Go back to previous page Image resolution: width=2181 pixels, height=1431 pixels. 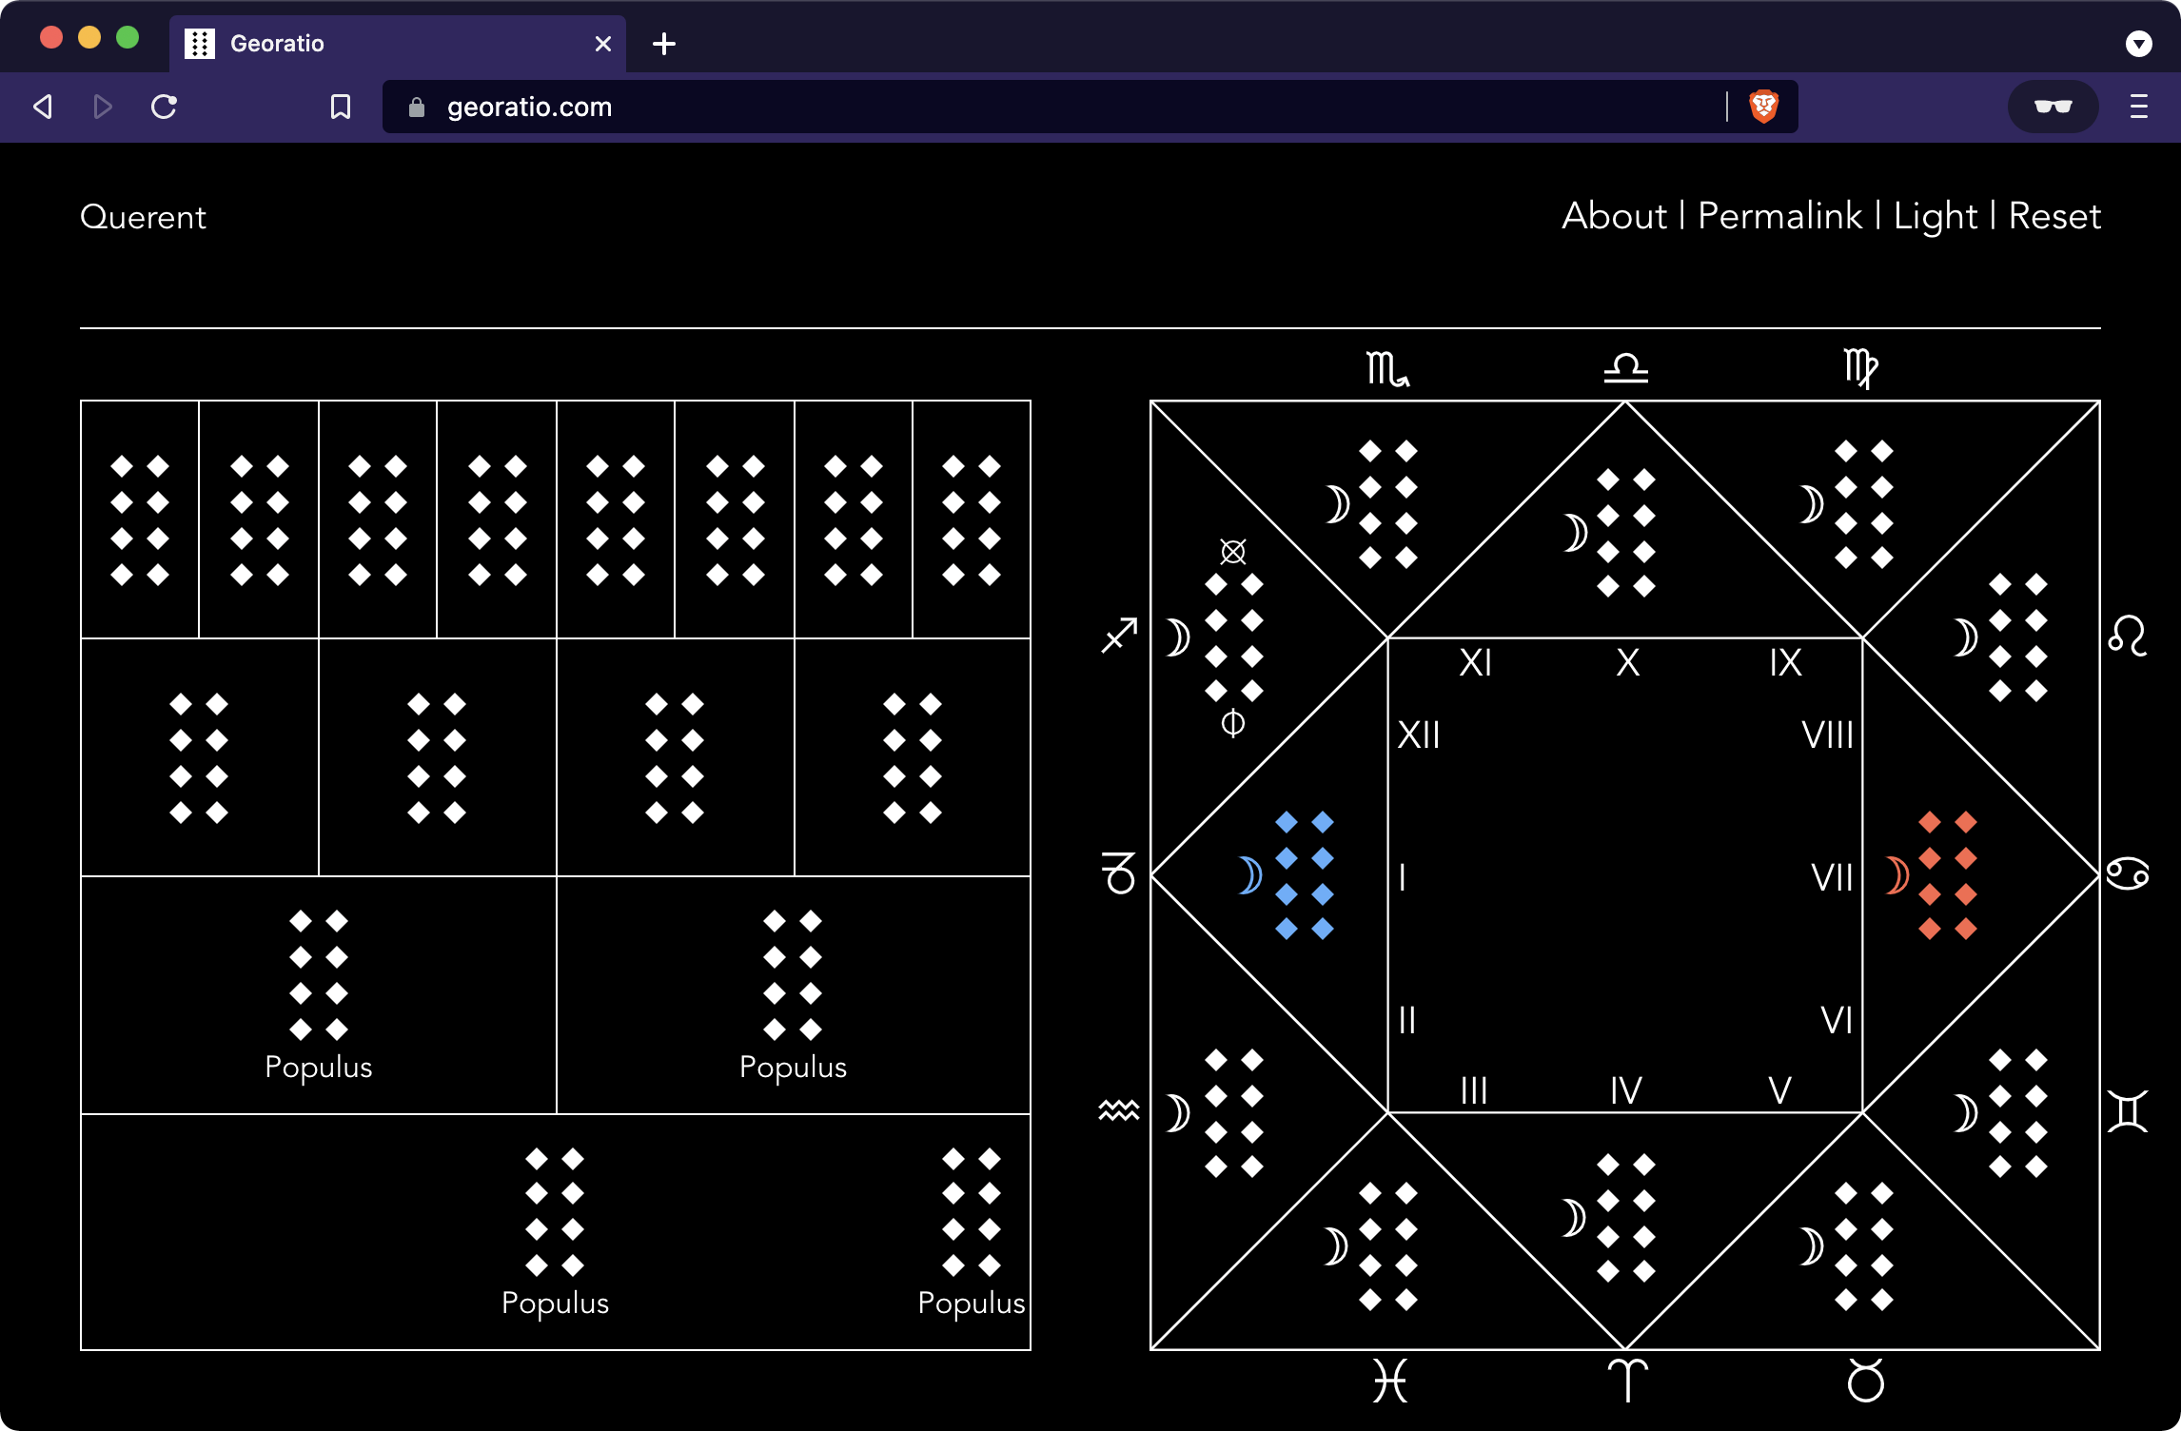coord(43,107)
